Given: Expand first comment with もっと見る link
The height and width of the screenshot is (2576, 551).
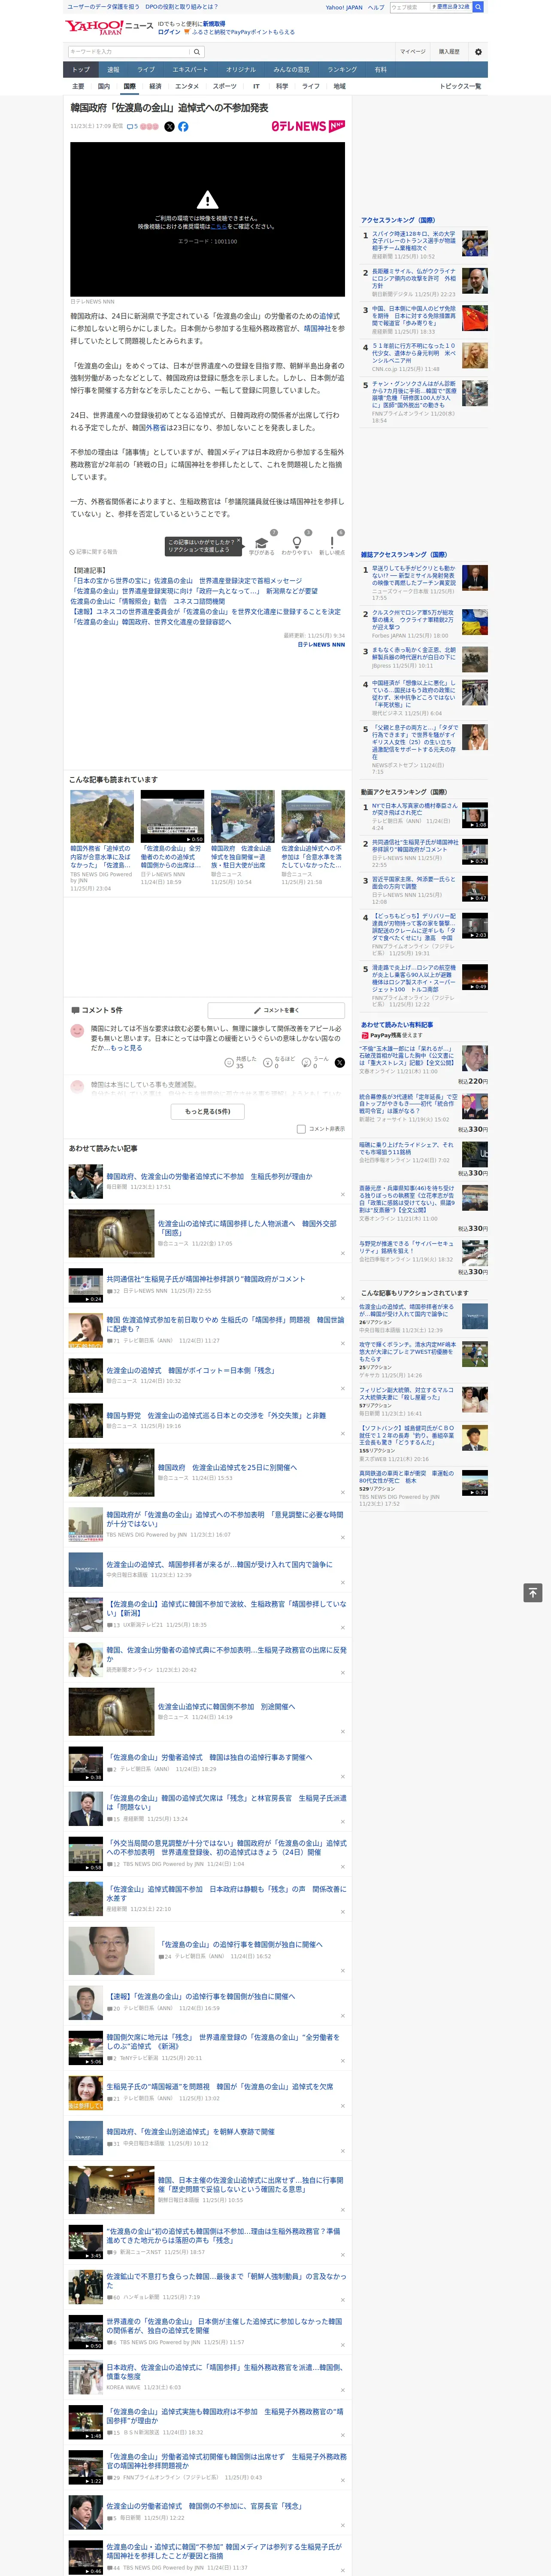Looking at the screenshot, I should tap(126, 1048).
